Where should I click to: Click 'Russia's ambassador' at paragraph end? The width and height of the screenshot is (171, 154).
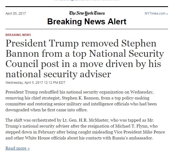pyautogui.click(x=132, y=138)
